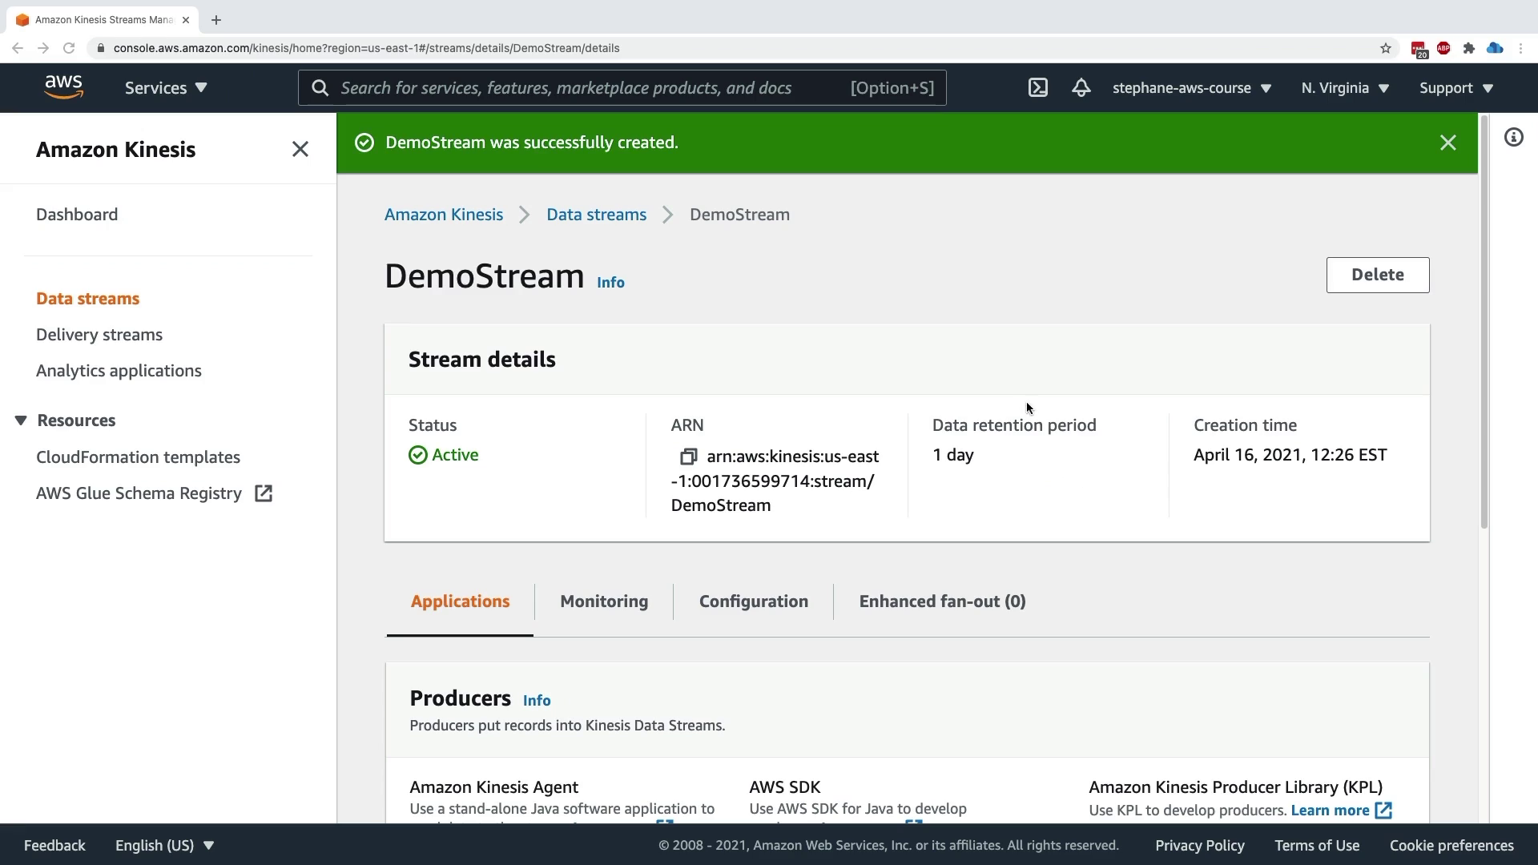Open the info panel circle icon
Screen dimensions: 1538x865
[x=1513, y=138]
